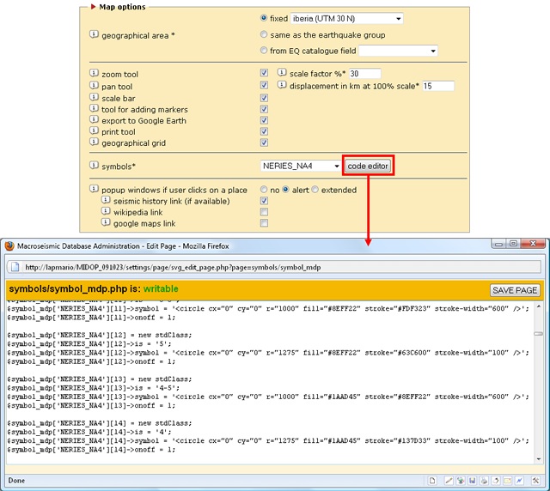The width and height of the screenshot is (550, 491).
Task: Open help icon for scale factor %
Action: 283,74
